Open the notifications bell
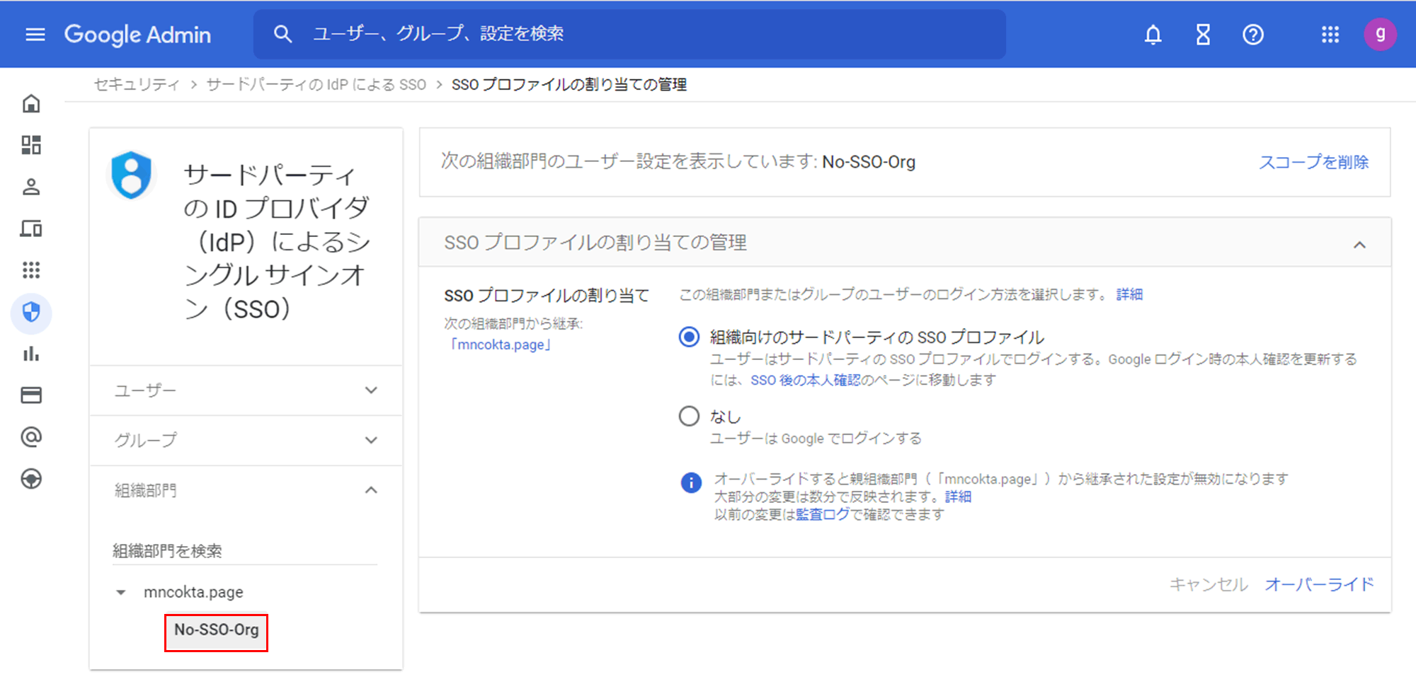 point(1153,34)
